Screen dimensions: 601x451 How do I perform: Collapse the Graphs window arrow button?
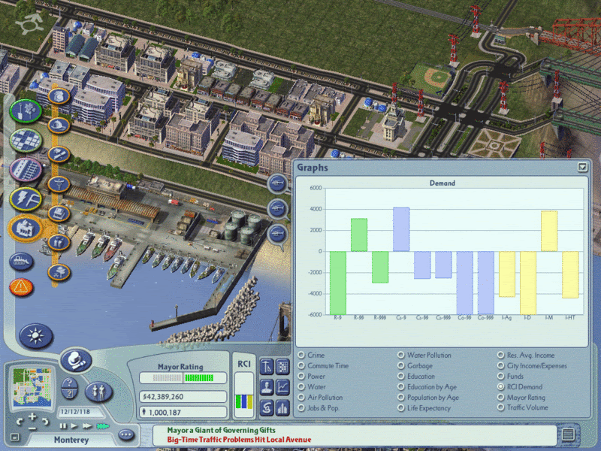pos(582,167)
